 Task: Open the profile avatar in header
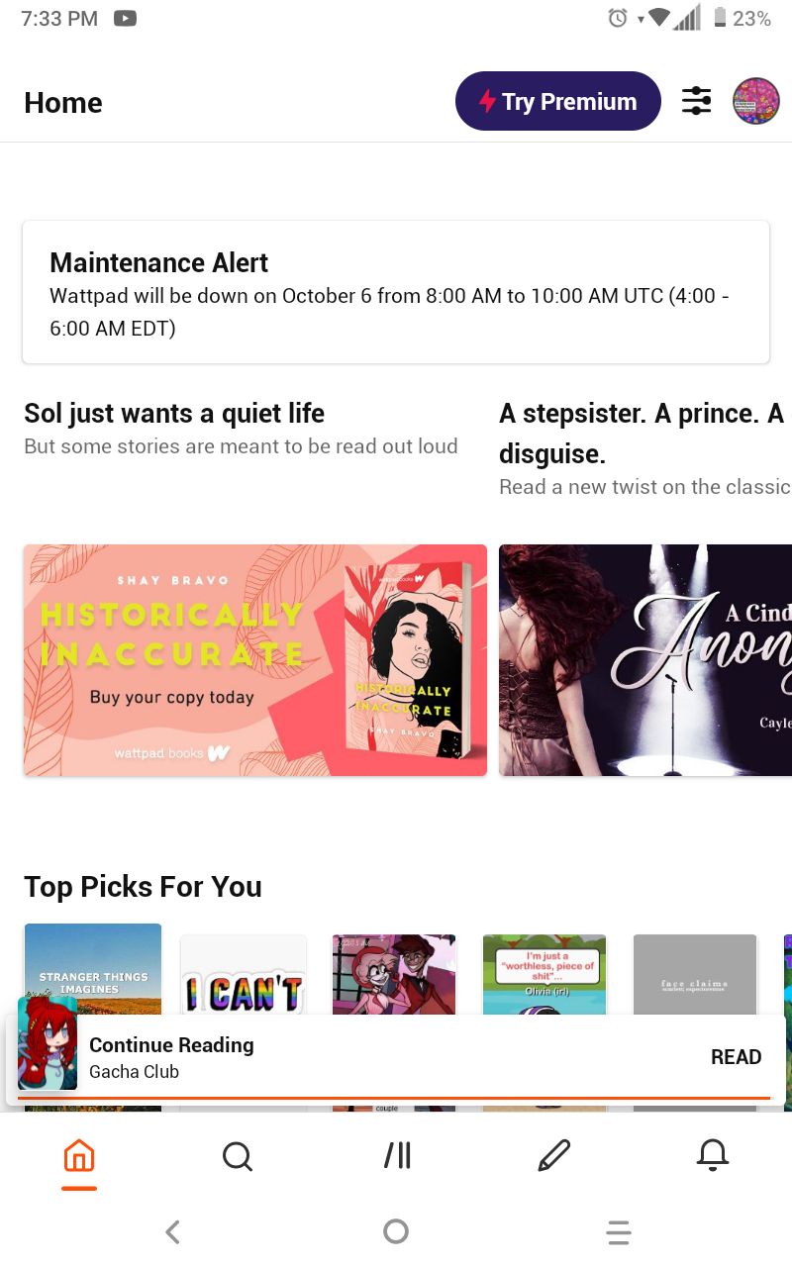pyautogui.click(x=756, y=101)
